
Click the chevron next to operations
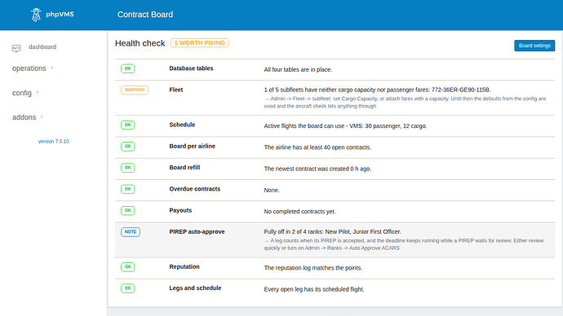(x=52, y=68)
